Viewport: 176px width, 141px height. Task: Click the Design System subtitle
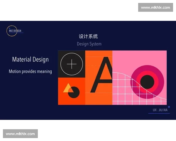click(x=89, y=44)
